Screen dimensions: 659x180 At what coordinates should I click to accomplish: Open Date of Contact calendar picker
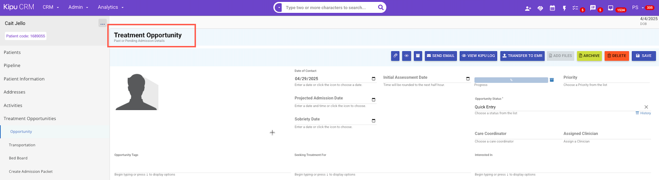click(373, 79)
